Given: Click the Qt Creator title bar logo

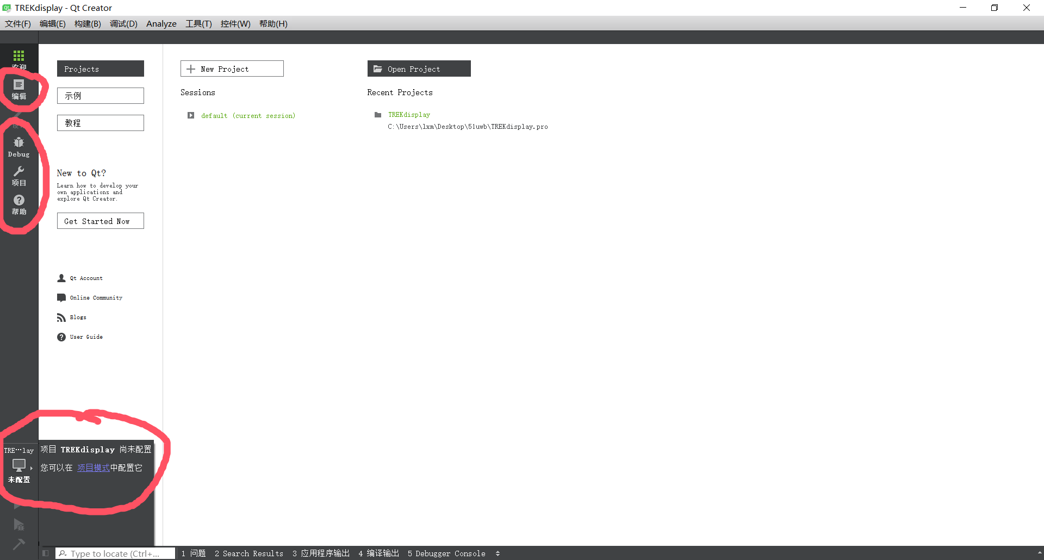Looking at the screenshot, I should (x=7, y=8).
